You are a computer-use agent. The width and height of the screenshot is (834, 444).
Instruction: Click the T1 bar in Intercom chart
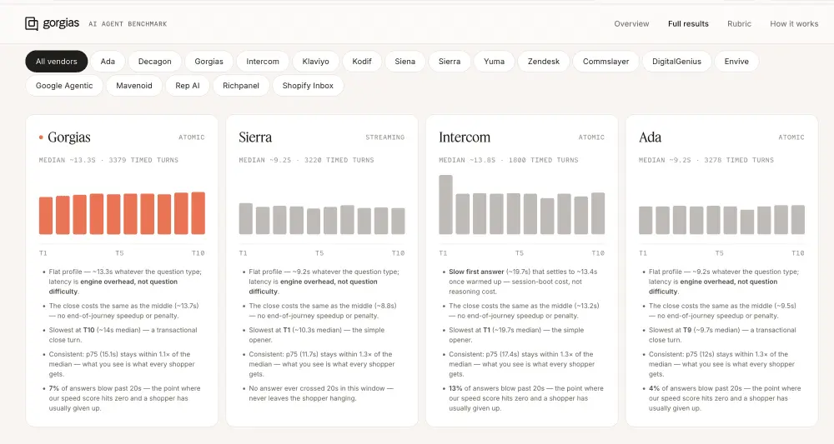point(445,204)
